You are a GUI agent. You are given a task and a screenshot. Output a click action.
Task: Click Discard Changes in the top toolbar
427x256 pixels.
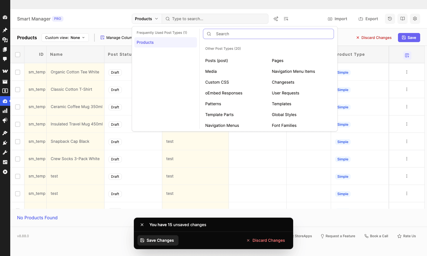(374, 38)
